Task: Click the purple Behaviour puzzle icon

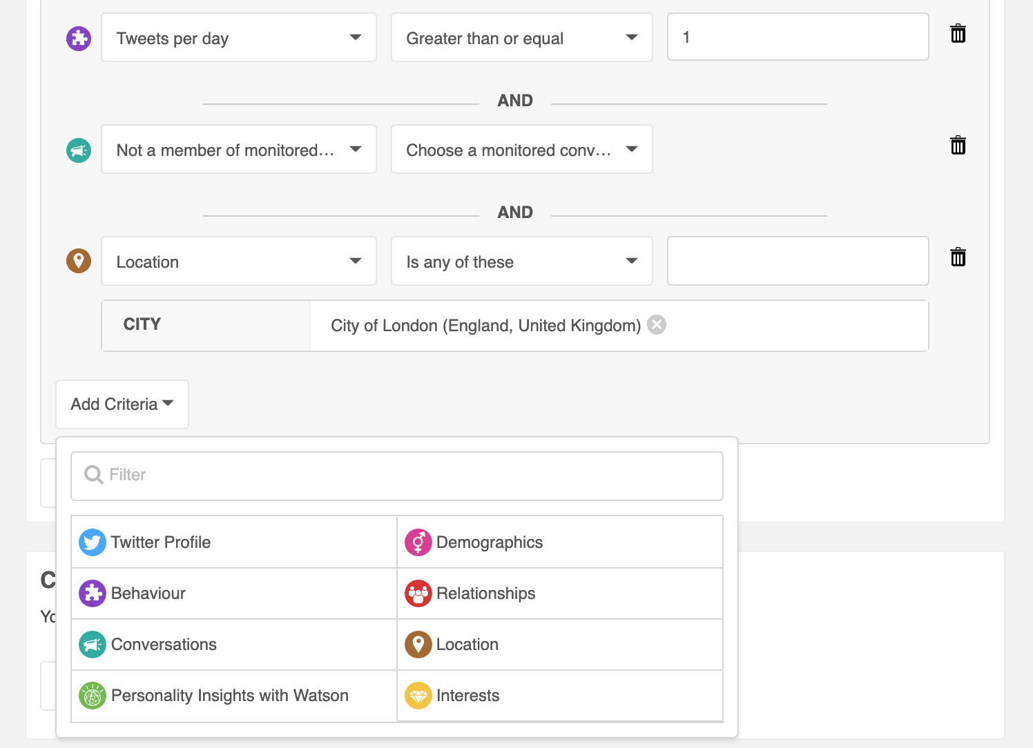Action: click(93, 593)
